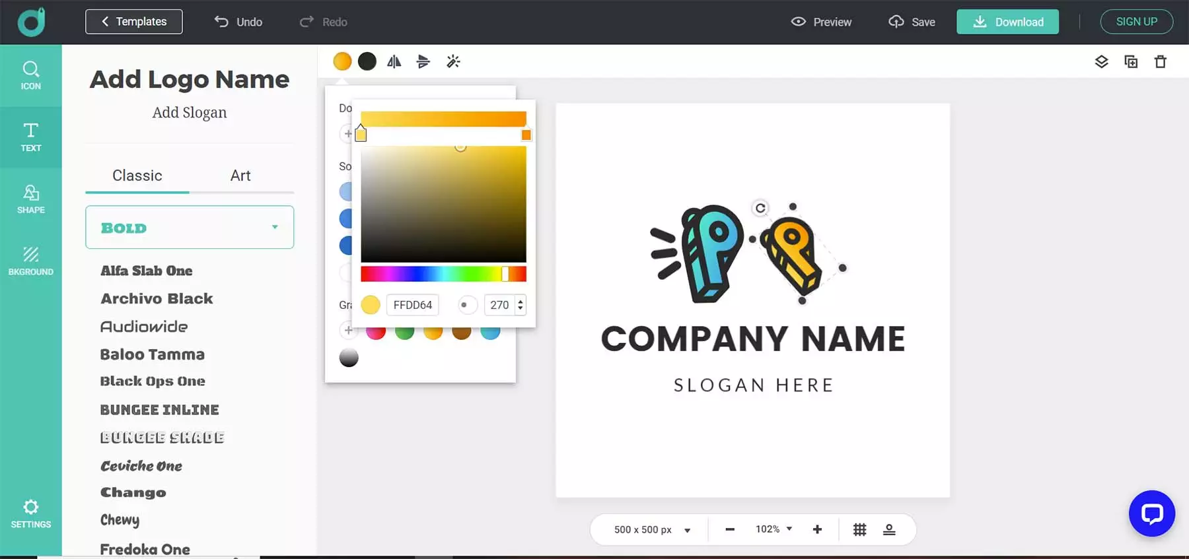Viewport: 1189px width, 559px height.
Task: Select the yellow megaphone icon on canvas
Action: 791,255
